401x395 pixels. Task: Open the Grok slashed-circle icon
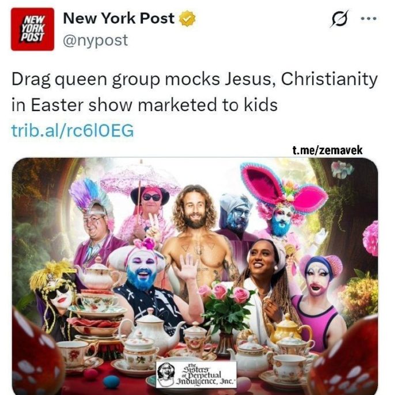click(x=339, y=18)
